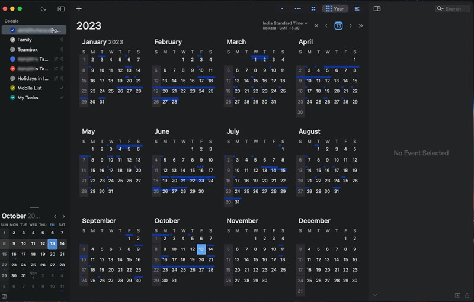The height and width of the screenshot is (302, 474).
Task: Go to next year with single right chevron
Action: click(350, 25)
